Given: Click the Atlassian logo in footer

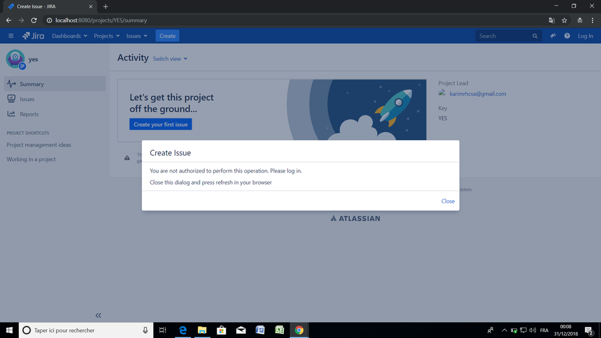Looking at the screenshot, I should [x=356, y=218].
